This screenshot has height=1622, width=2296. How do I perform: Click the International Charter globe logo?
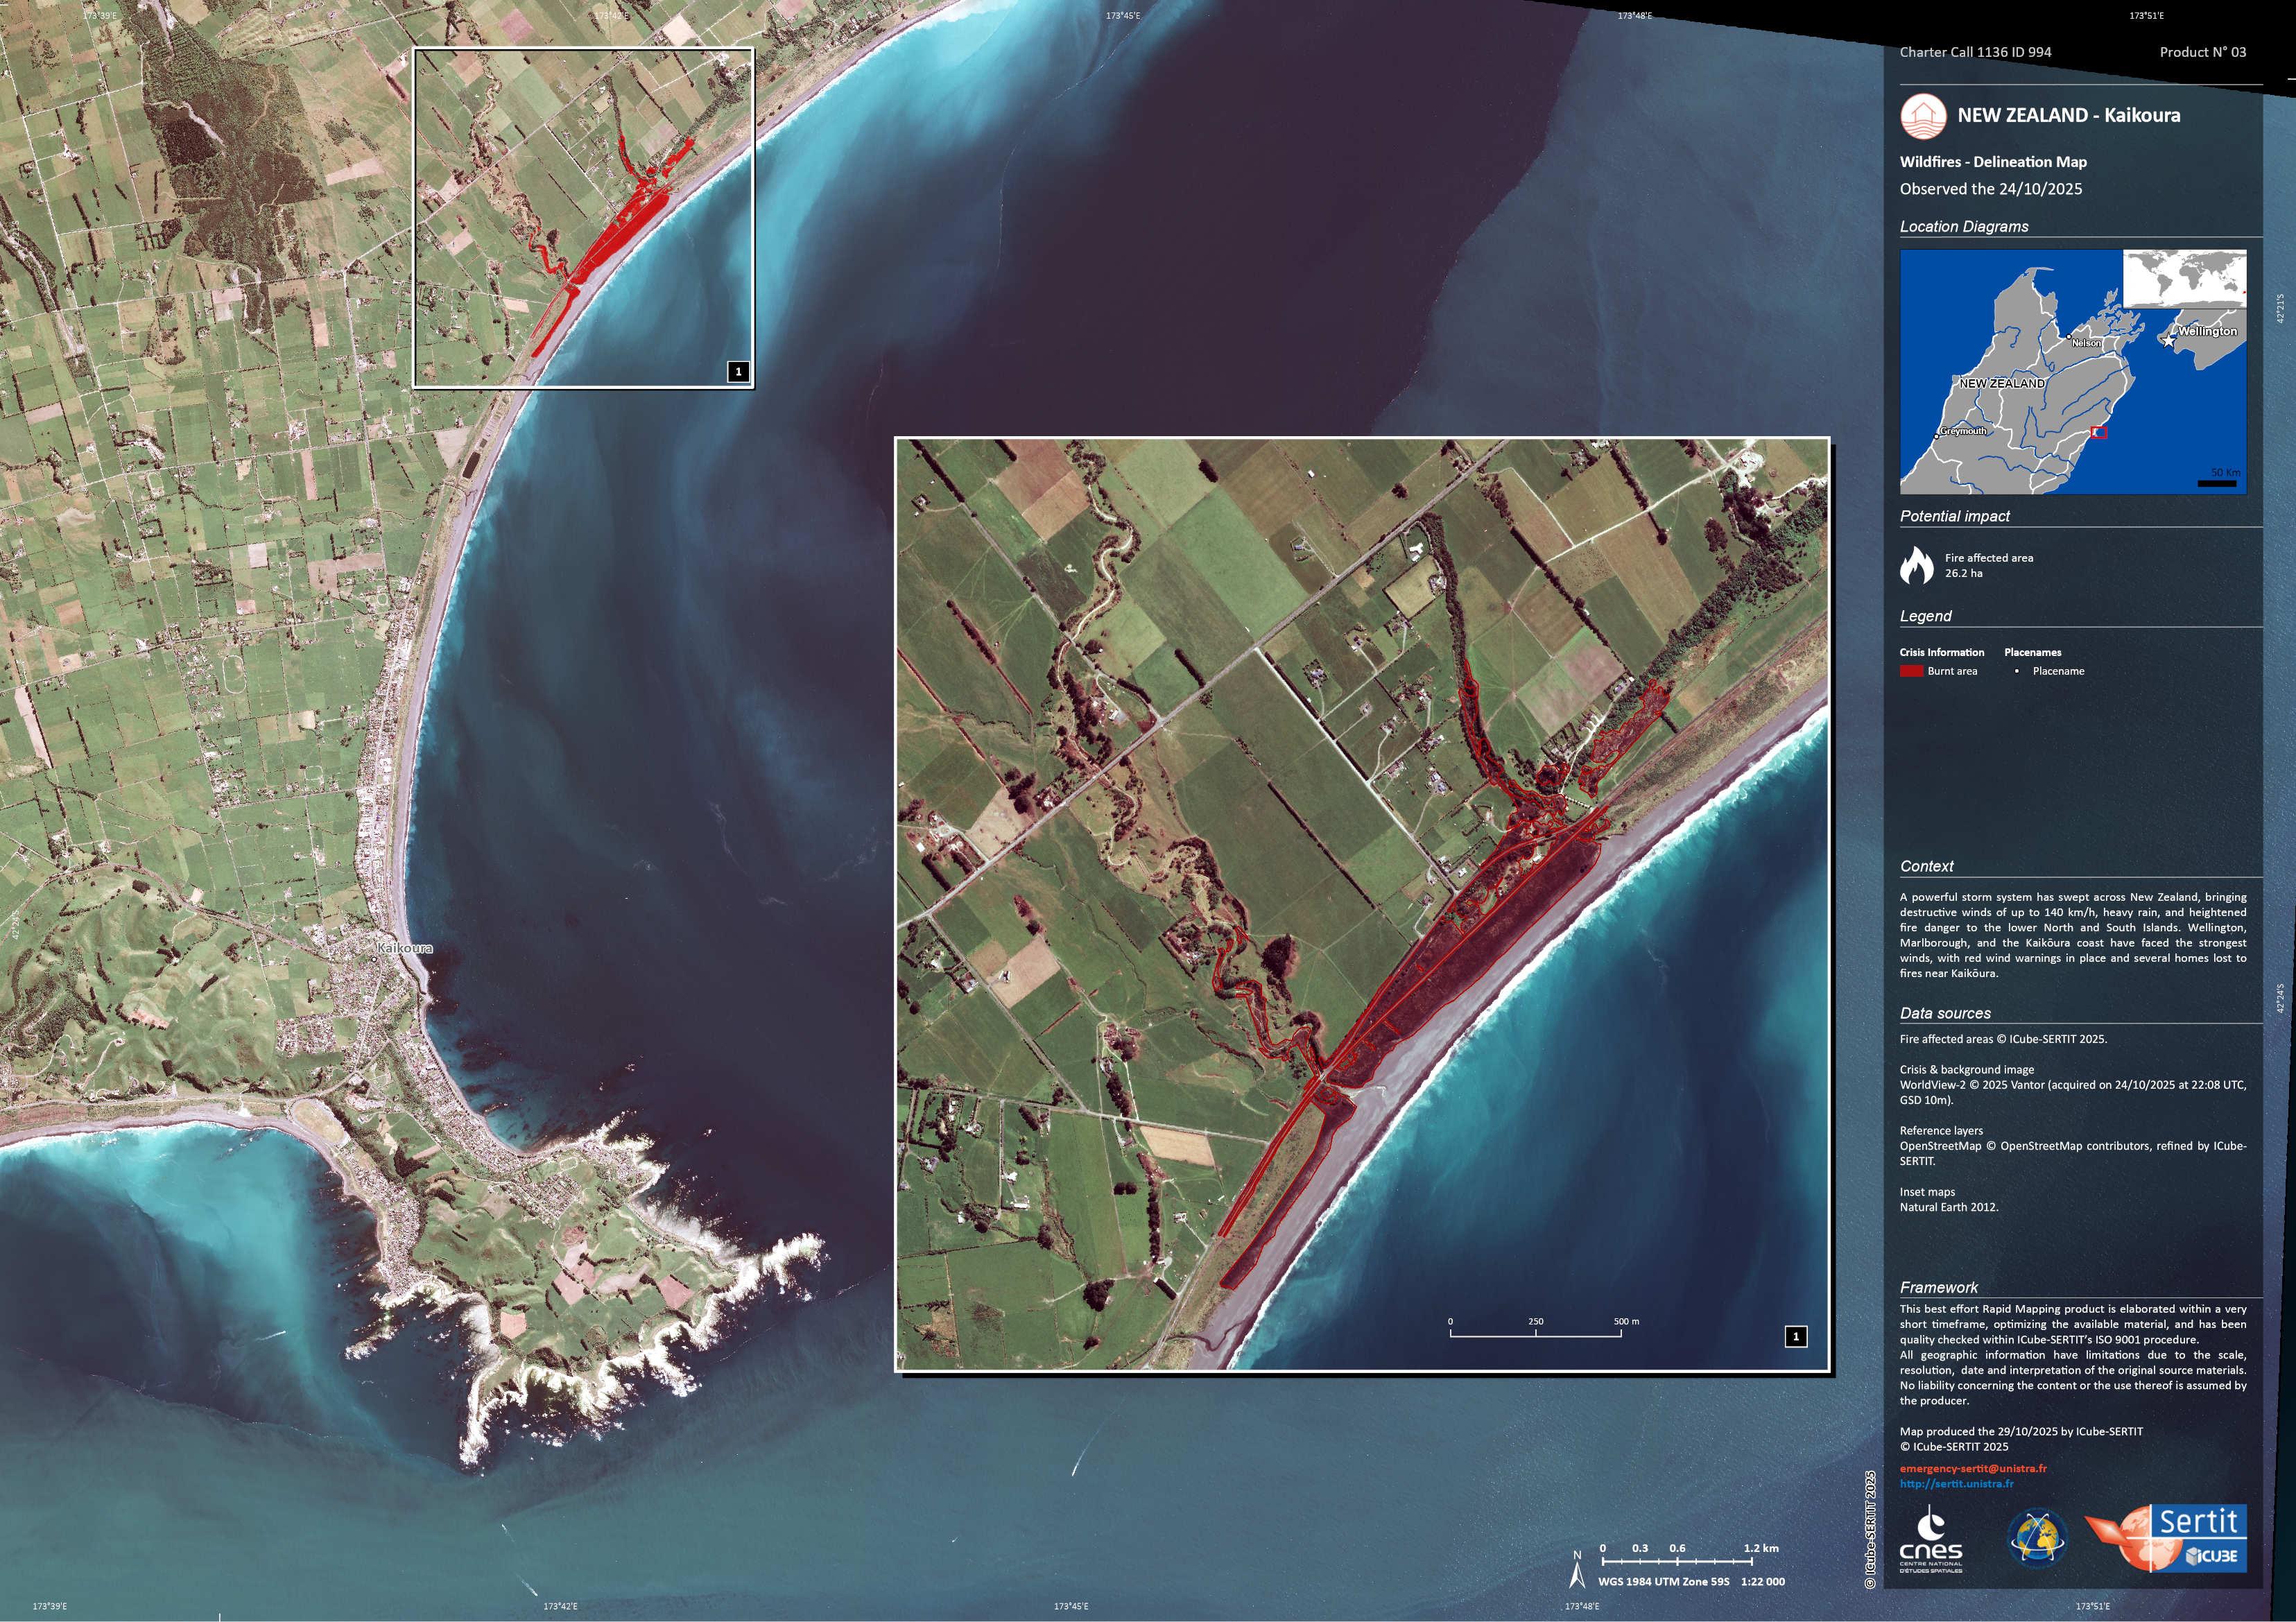[x=2038, y=1539]
